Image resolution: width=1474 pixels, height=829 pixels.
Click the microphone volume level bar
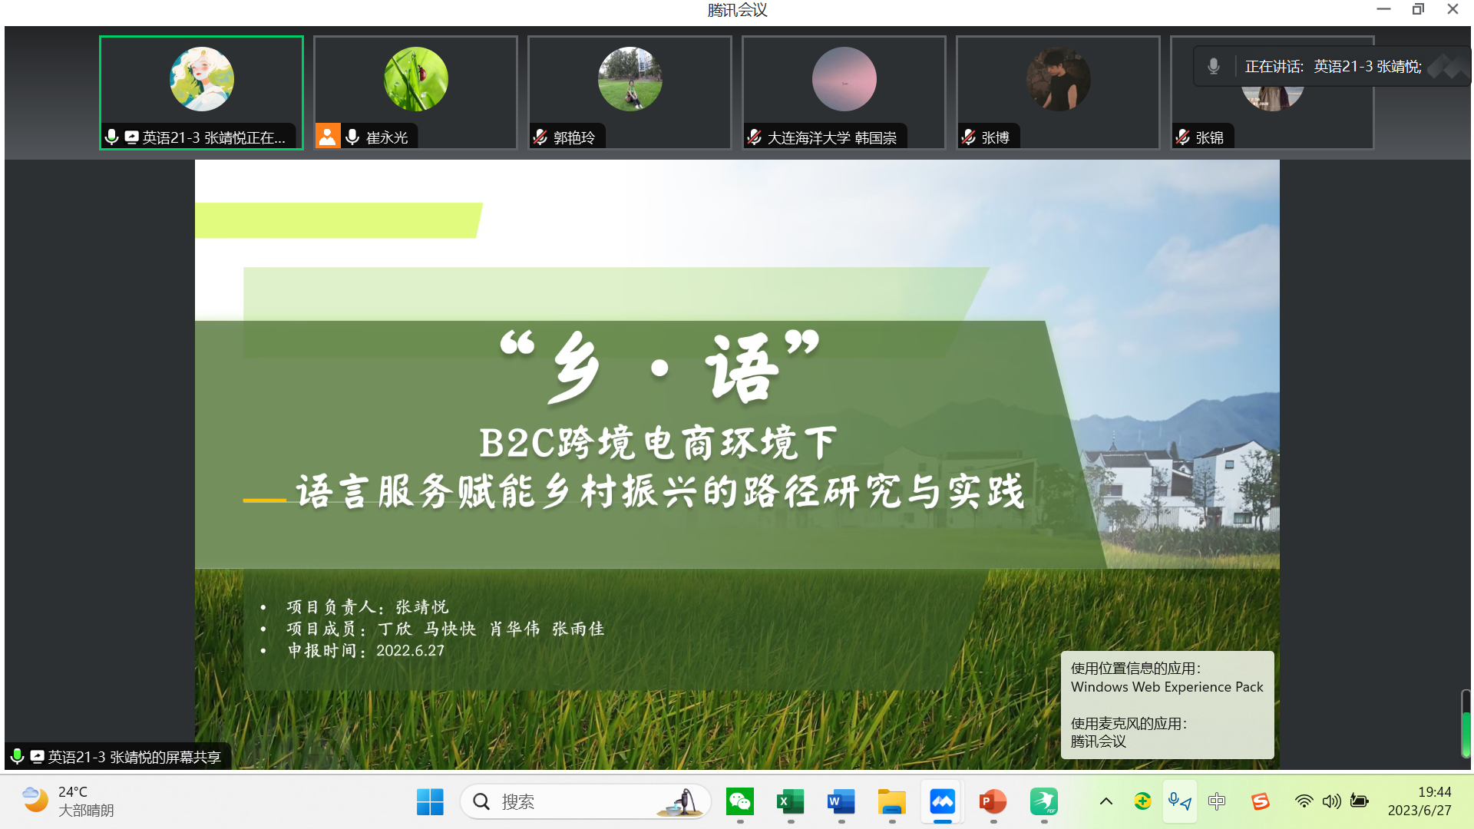click(x=1466, y=723)
